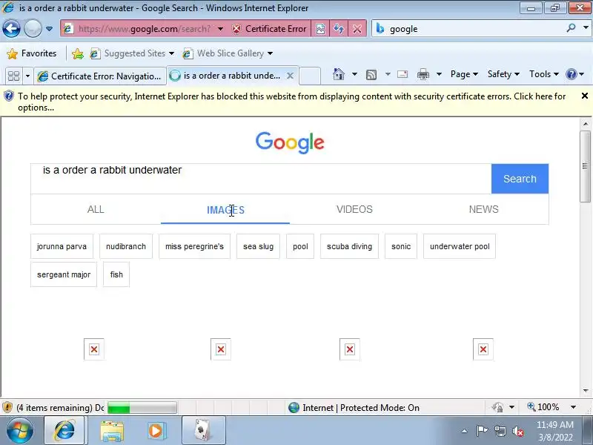Click the 'sonic' suggestion chip
Image resolution: width=593 pixels, height=445 pixels.
pos(401,246)
